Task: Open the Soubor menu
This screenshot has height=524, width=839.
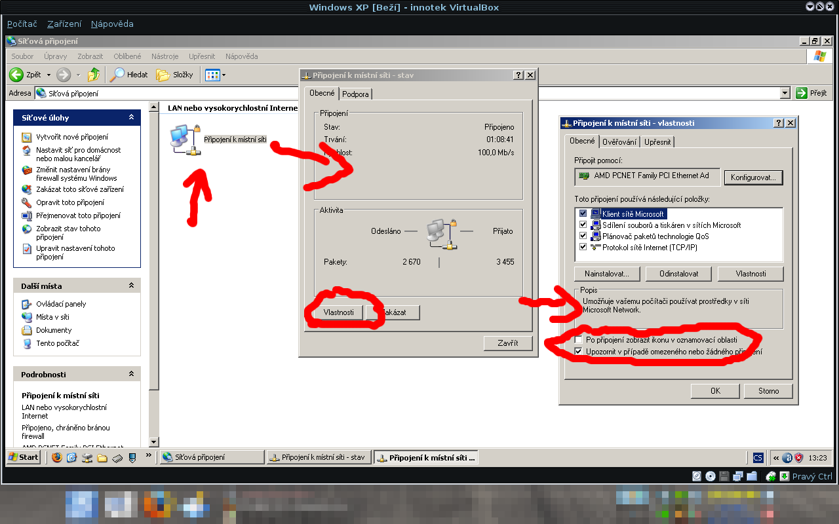Action: [23, 56]
